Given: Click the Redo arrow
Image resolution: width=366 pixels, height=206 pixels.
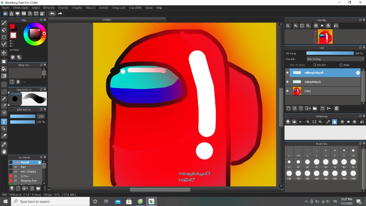Looking at the screenshot, I should [x=60, y=14].
